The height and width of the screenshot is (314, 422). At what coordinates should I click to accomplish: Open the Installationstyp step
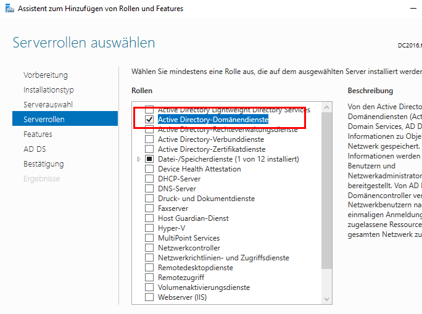[x=49, y=89]
